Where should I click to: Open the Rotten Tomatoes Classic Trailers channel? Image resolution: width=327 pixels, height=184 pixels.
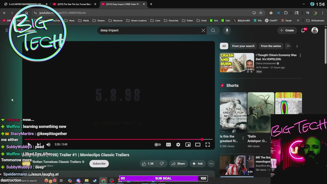(x=57, y=162)
